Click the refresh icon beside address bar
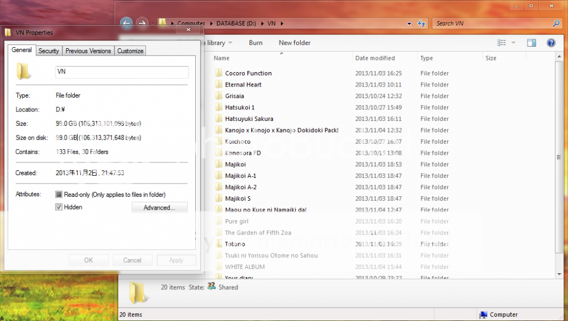The image size is (568, 321). pyautogui.click(x=422, y=23)
